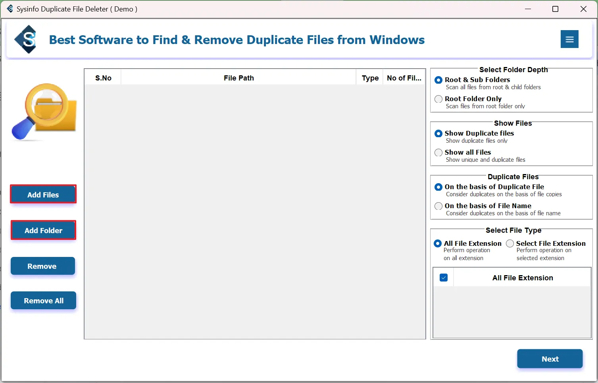This screenshot has width=598, height=383.
Task: Minimize the Duplicate File Deleter window
Action: click(x=528, y=9)
